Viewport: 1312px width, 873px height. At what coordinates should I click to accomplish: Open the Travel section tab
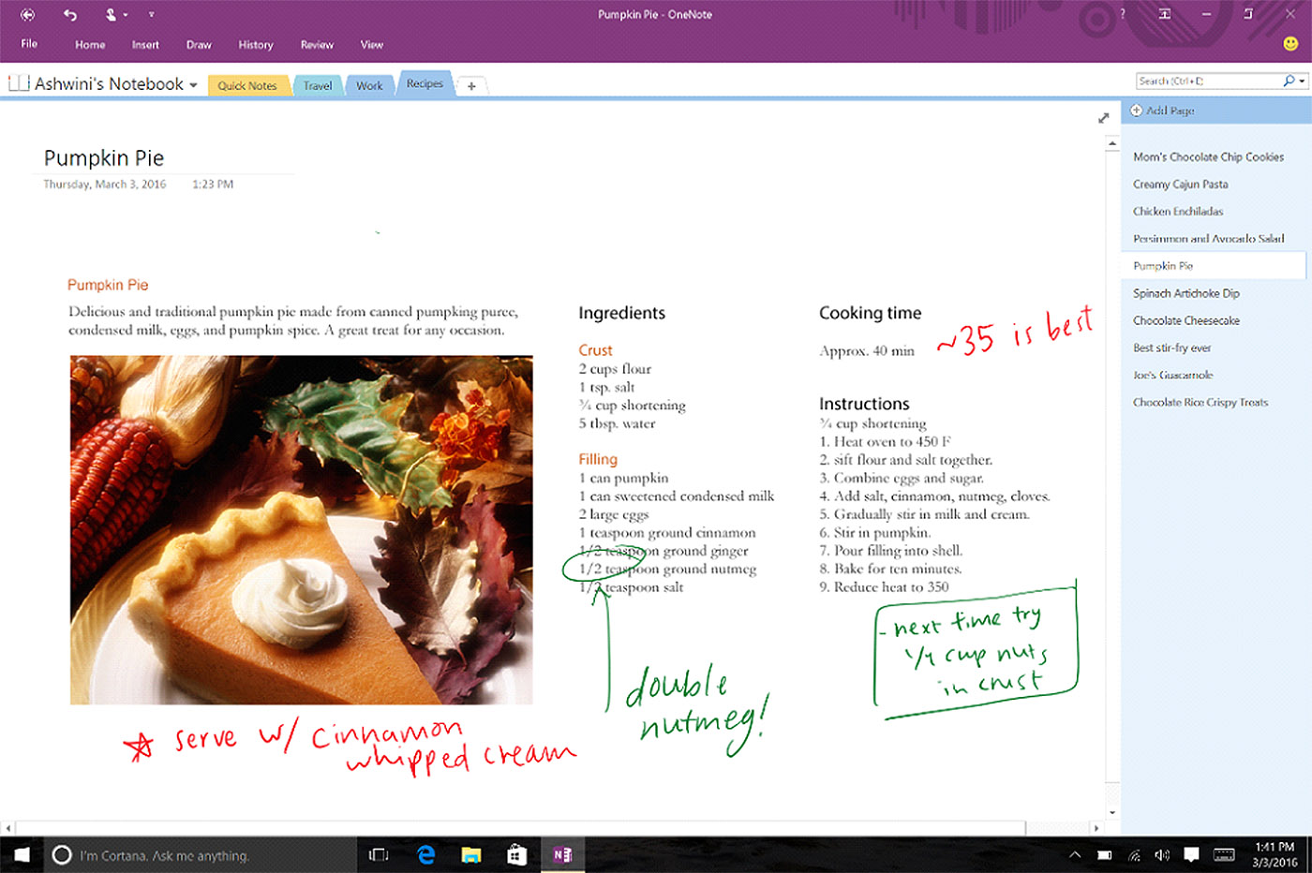tap(318, 84)
